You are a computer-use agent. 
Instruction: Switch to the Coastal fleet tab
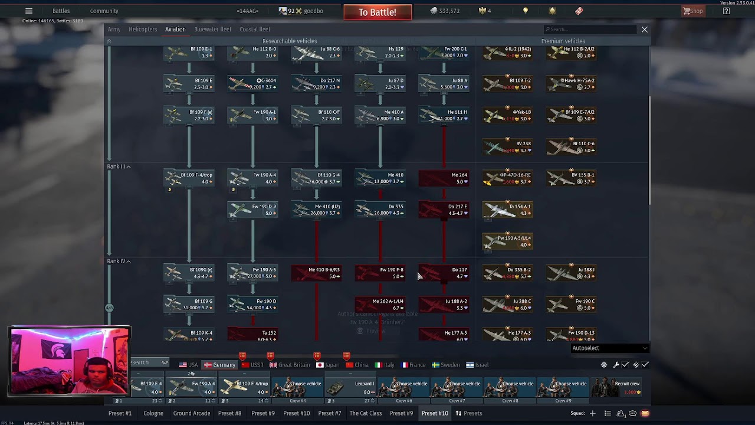tap(255, 29)
